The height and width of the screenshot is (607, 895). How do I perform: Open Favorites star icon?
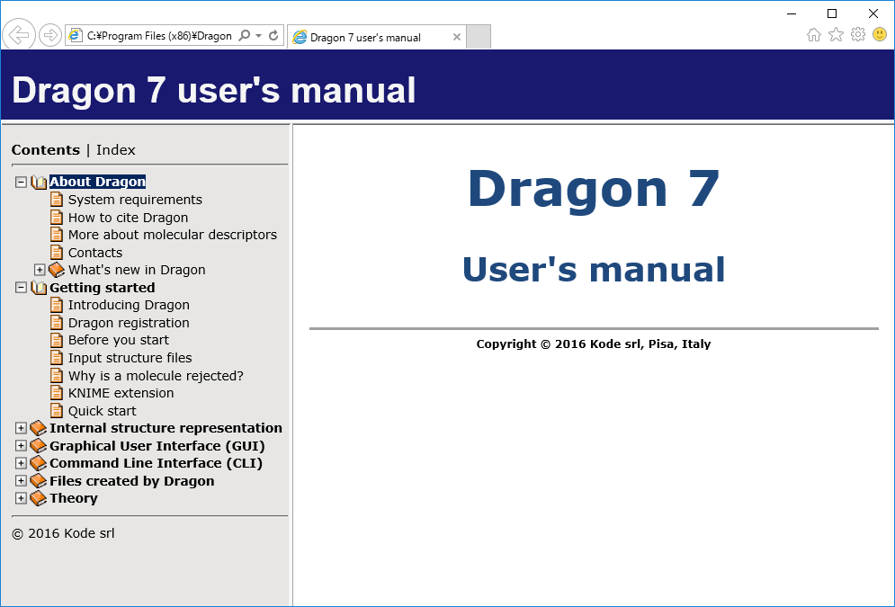pyautogui.click(x=836, y=35)
